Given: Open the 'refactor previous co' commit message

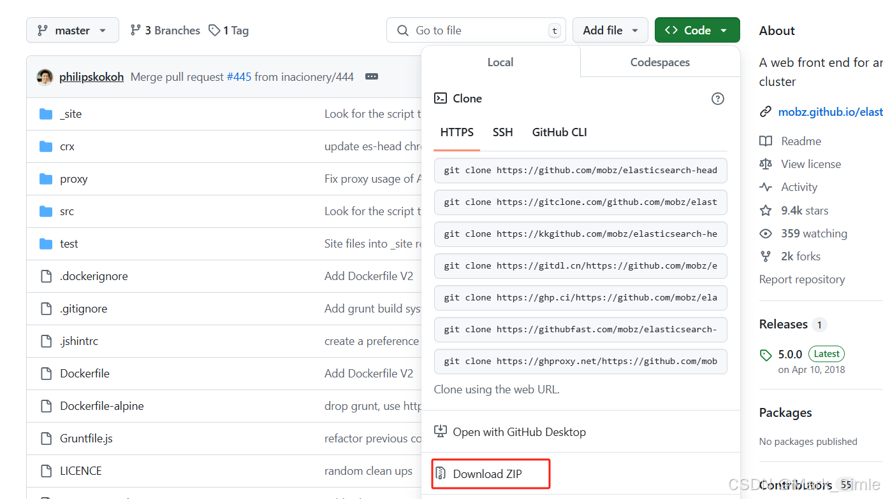Looking at the screenshot, I should [x=373, y=439].
